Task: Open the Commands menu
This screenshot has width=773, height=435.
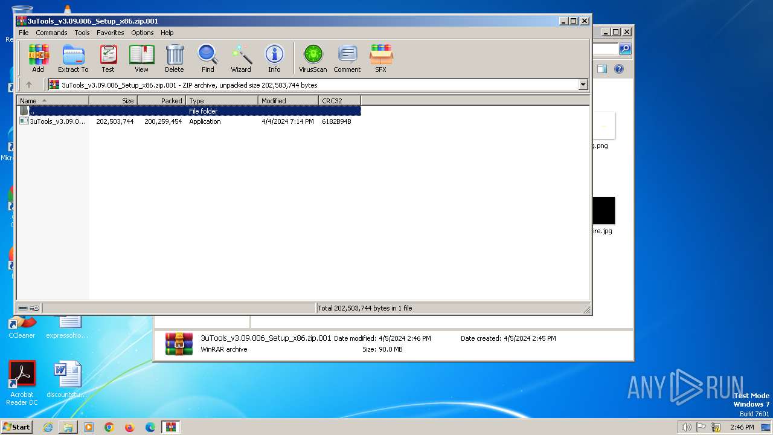Action: pyautogui.click(x=51, y=33)
